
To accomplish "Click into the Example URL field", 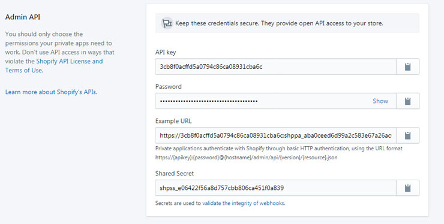I will (275, 135).
